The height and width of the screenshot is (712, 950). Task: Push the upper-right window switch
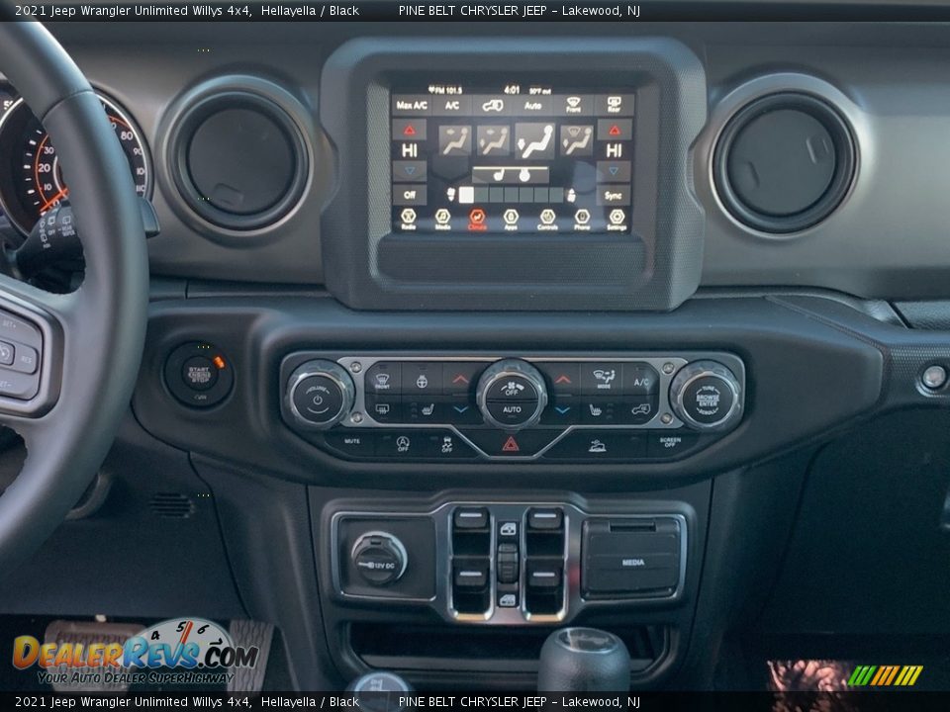[x=544, y=520]
